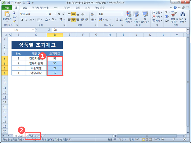Click the insert function fx button
The width and height of the screenshot is (191, 143).
tap(49, 30)
